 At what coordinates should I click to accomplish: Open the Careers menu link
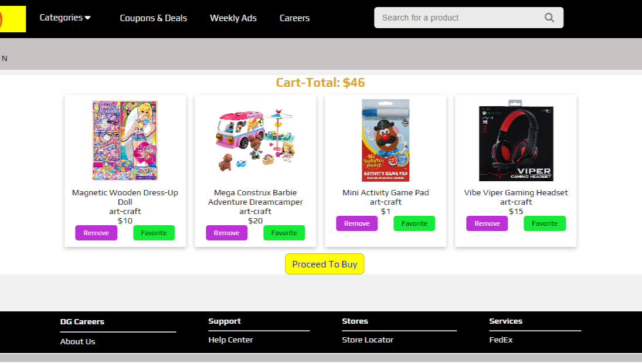294,18
